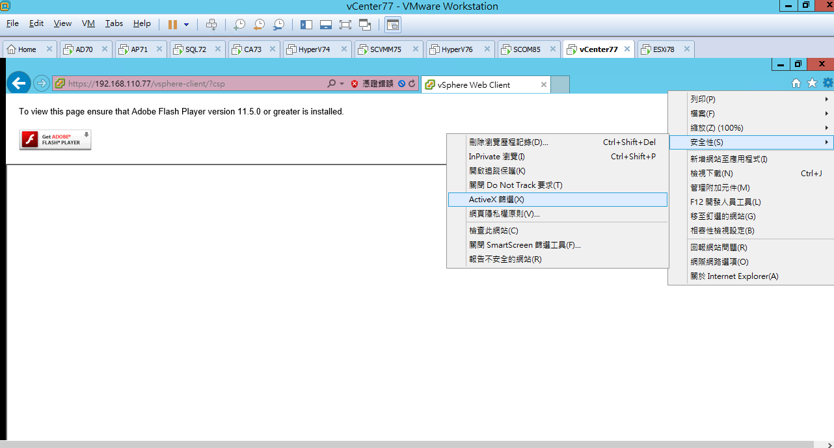Toggle the library sidebar view icon
Screen dimensions: 834x448
click(x=306, y=25)
